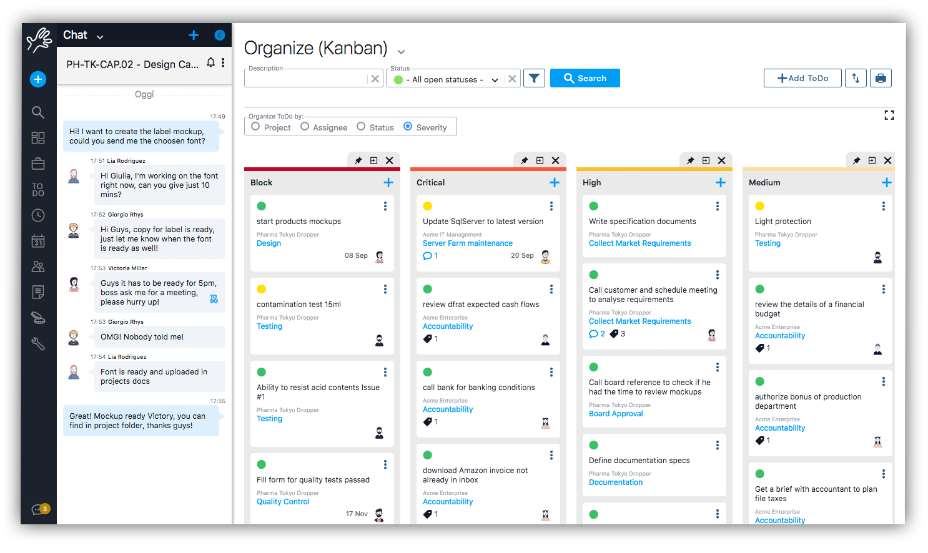Click the comment count on Update SqlServer card
This screenshot has height=553, width=928.
[x=430, y=256]
